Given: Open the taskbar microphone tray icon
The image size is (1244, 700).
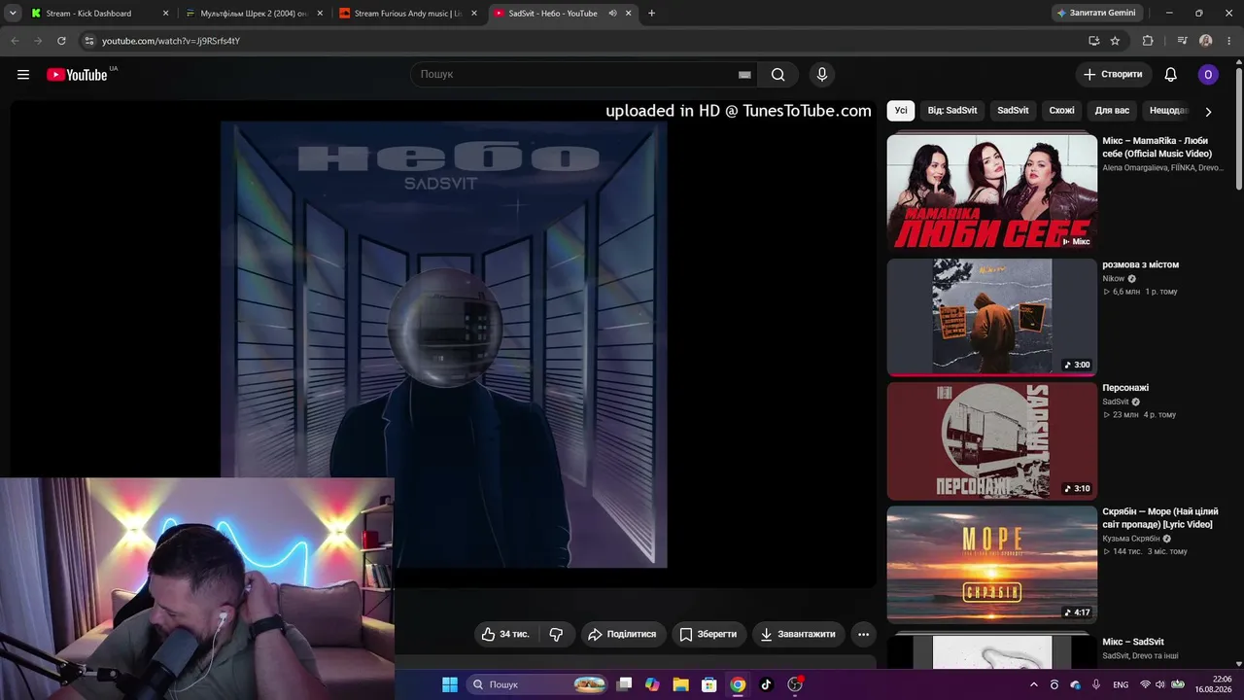Looking at the screenshot, I should tap(1096, 684).
